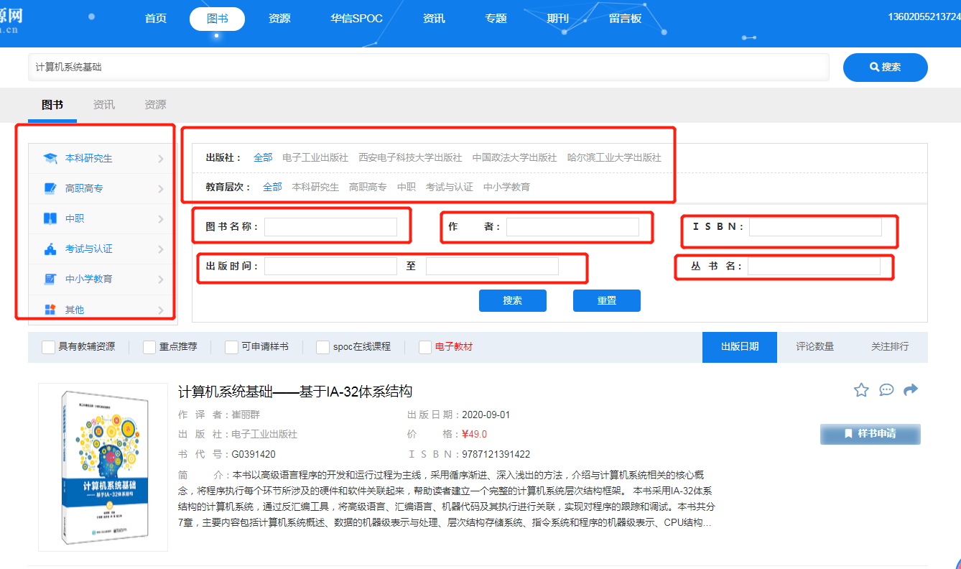Click the graduation cap icon for 本科研究生
The width and height of the screenshot is (961, 569).
coord(50,158)
